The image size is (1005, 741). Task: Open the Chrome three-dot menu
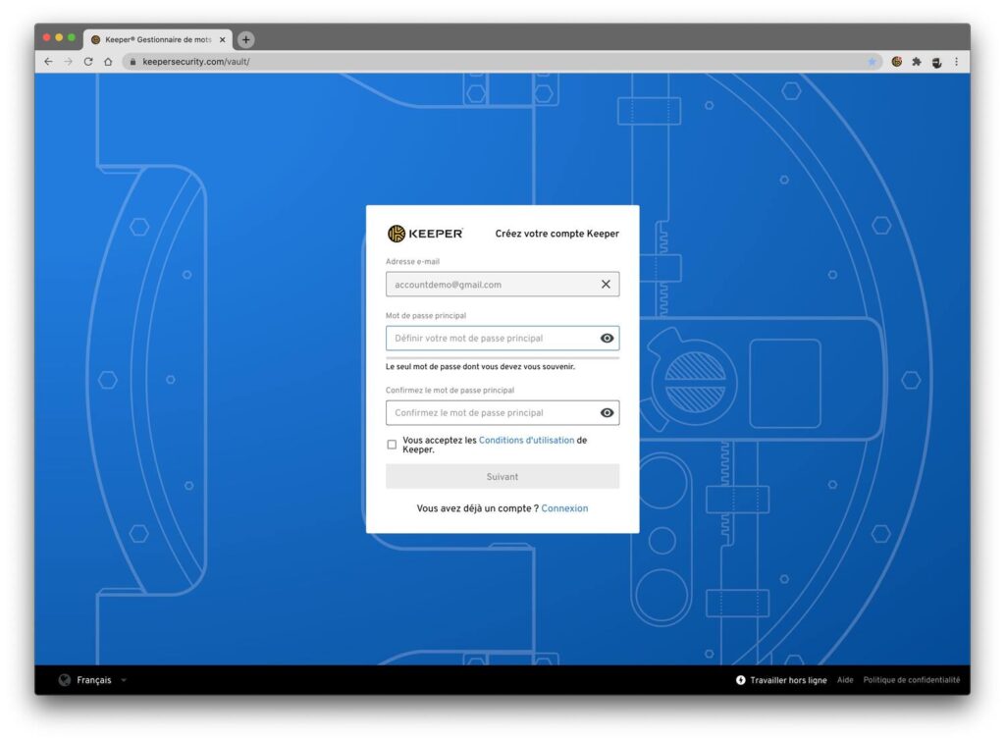pos(956,62)
